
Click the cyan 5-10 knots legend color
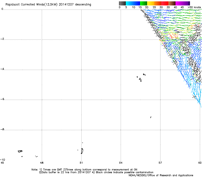(129, 3)
